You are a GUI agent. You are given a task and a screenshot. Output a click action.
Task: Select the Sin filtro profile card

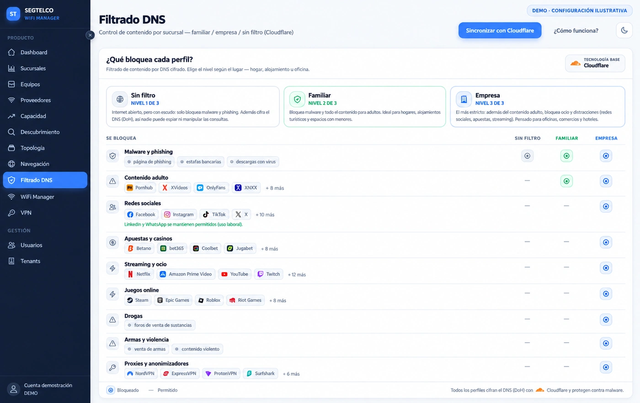[193, 107]
